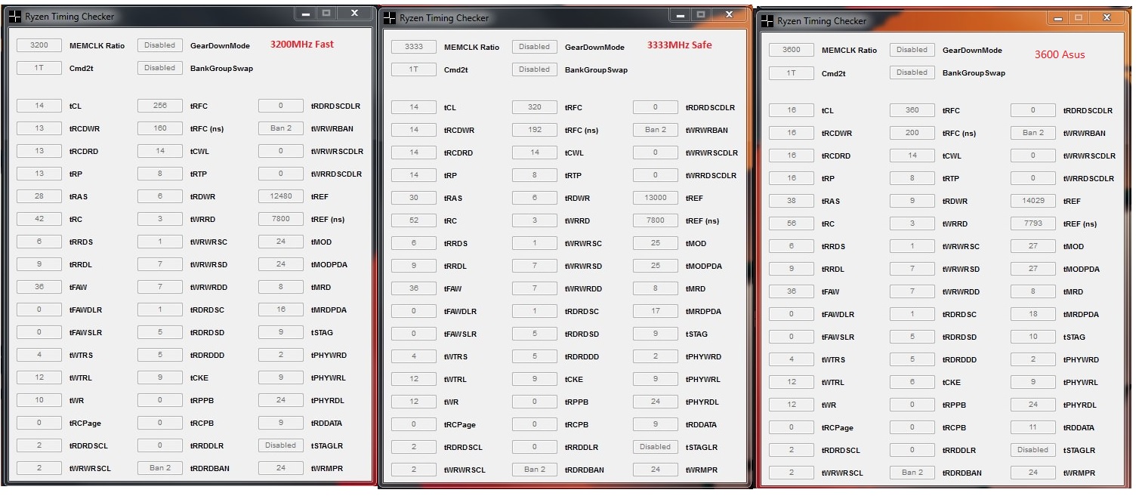Click the 3200 MEMCLK Ratio field
Screen dimensions: 1139x496
point(39,45)
